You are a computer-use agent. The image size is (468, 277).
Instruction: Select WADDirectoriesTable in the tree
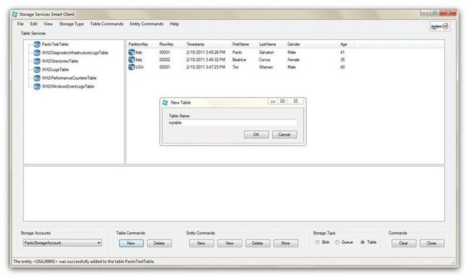pyautogui.click(x=60, y=61)
